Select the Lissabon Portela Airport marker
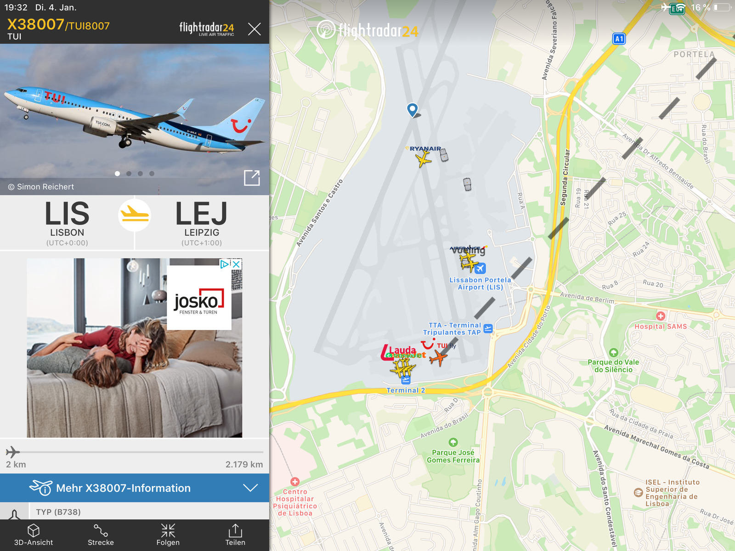The image size is (735, 551). [480, 268]
